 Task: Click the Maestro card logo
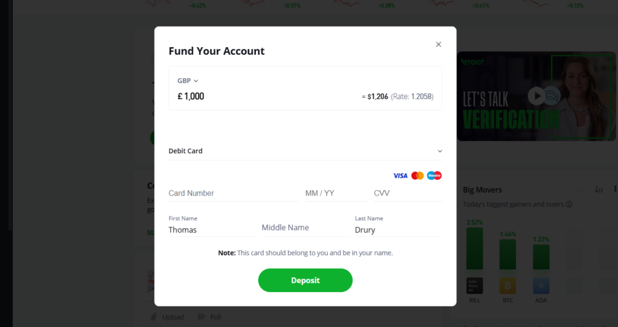point(435,176)
